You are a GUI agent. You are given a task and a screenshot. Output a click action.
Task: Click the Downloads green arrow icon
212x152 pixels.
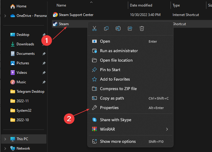13,44
